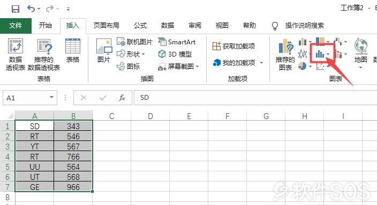Open the Name Box dropdown arrow
Viewport: 377px width, 205px height.
(x=51, y=97)
